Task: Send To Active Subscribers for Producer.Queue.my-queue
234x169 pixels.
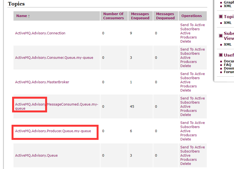Action: (192, 124)
